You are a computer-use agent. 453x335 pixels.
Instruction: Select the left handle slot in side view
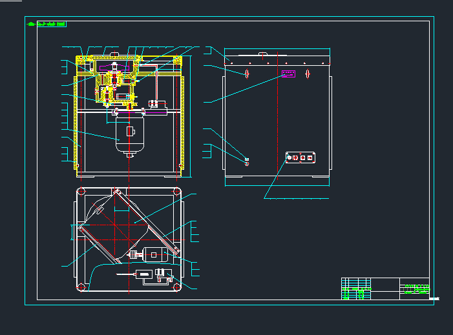point(247,74)
